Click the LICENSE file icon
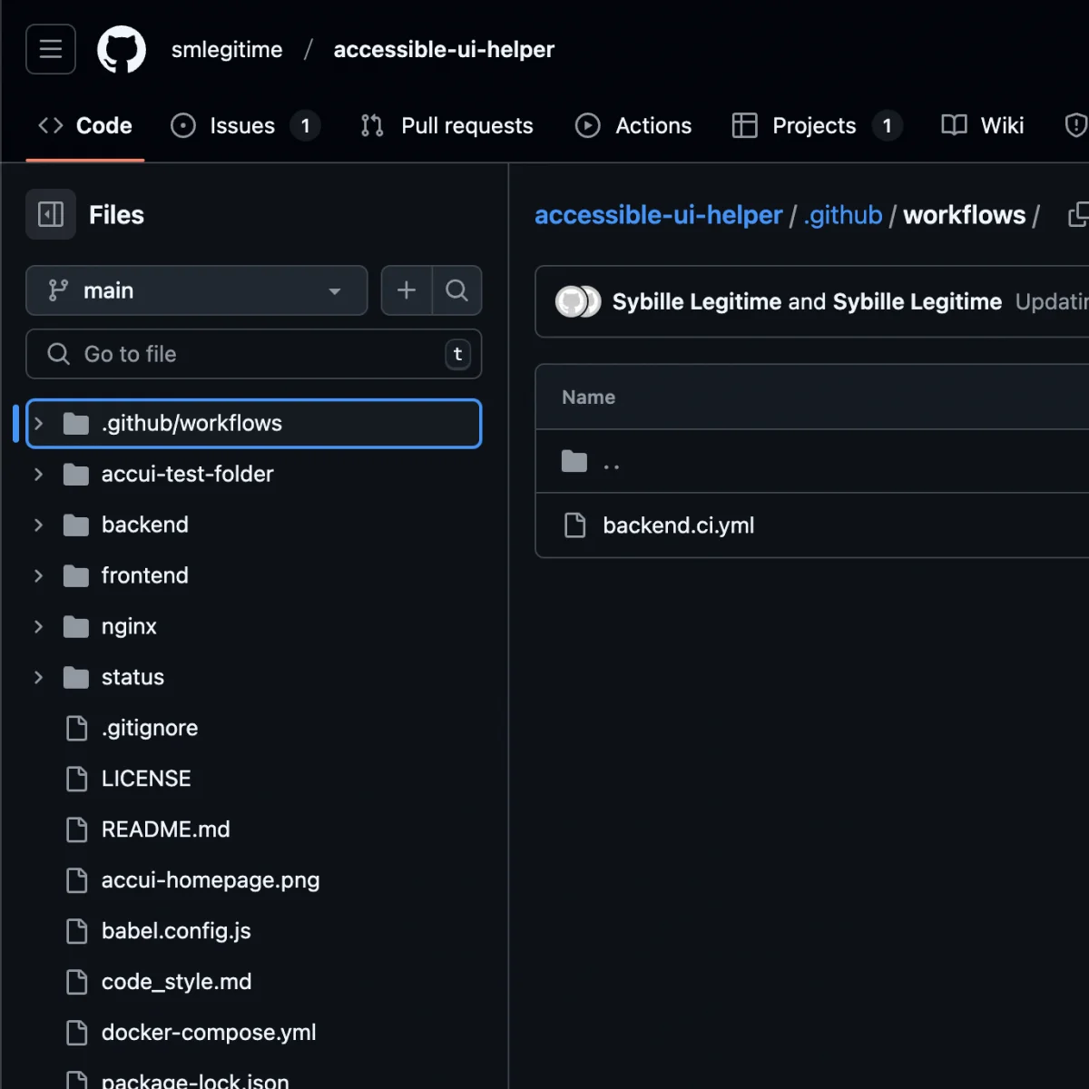The height and width of the screenshot is (1089, 1089). point(77,779)
